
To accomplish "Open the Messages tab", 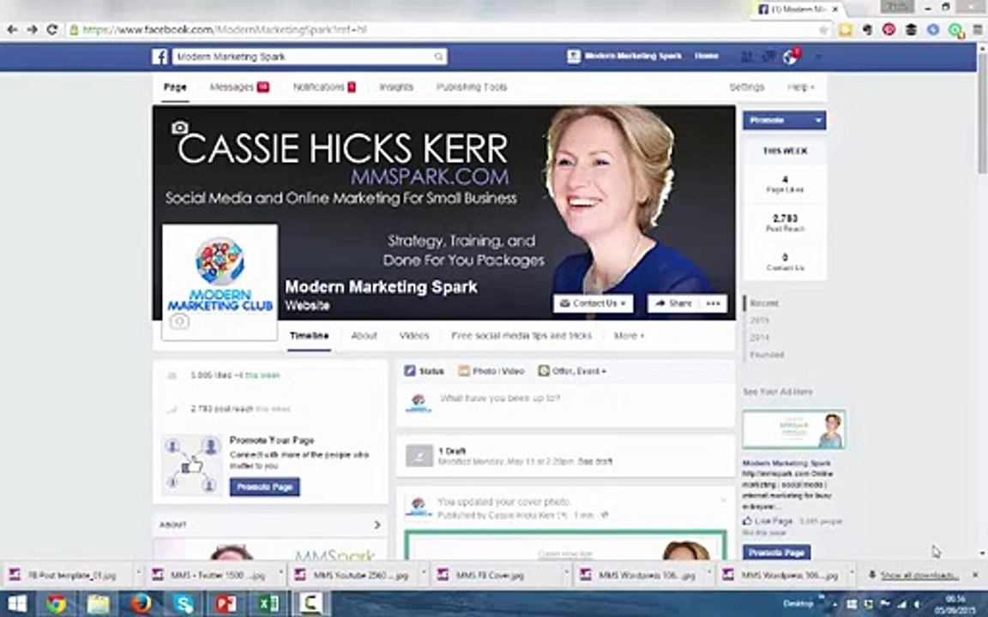I will click(239, 87).
